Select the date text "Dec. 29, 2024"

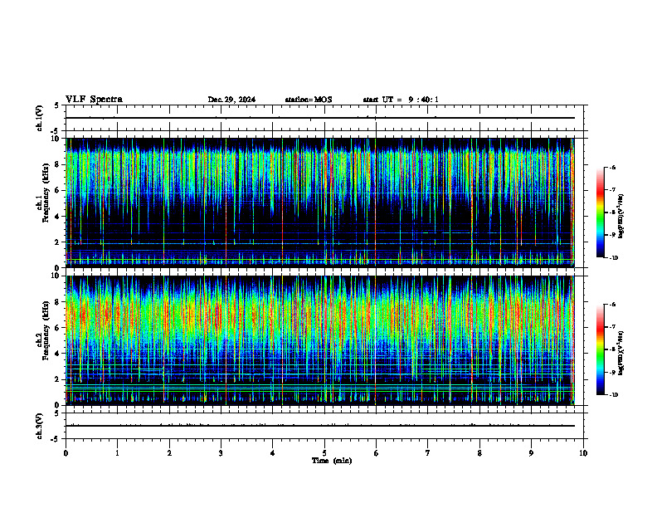click(231, 100)
